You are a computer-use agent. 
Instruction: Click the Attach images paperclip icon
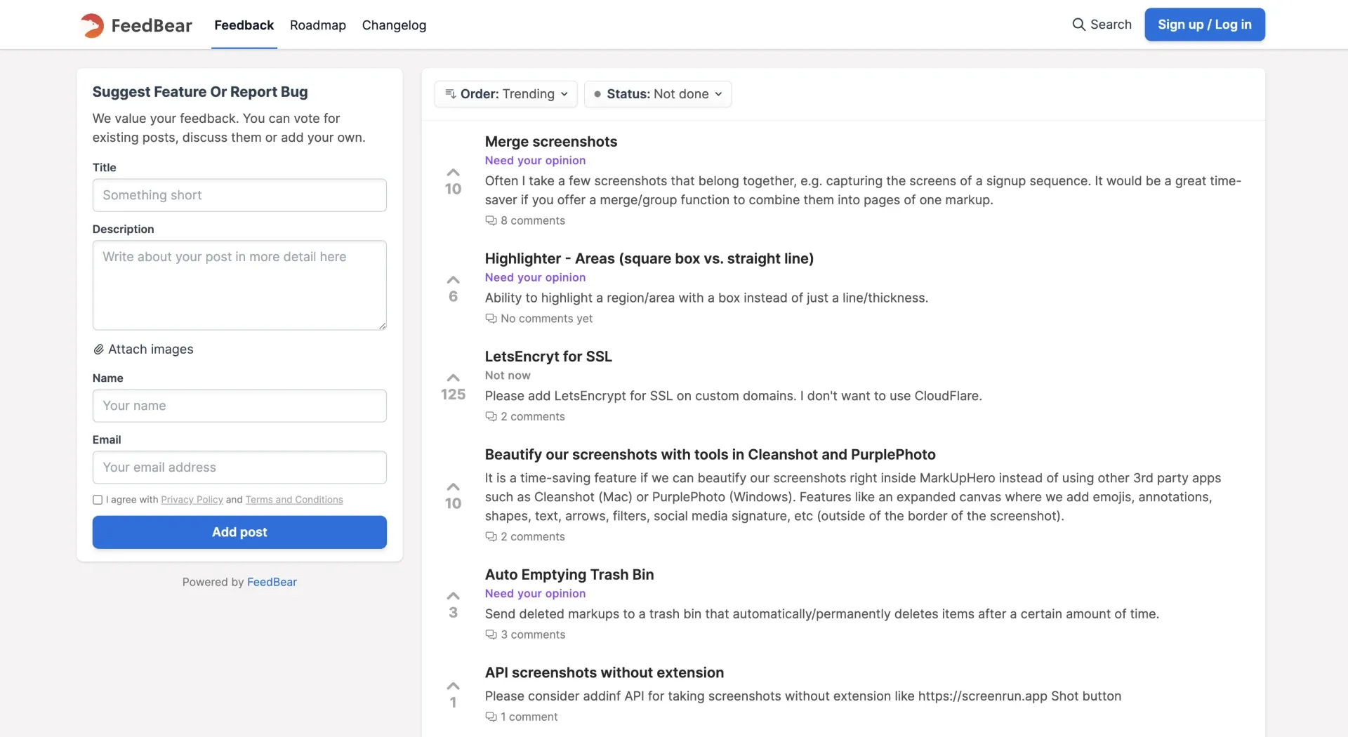(x=99, y=350)
